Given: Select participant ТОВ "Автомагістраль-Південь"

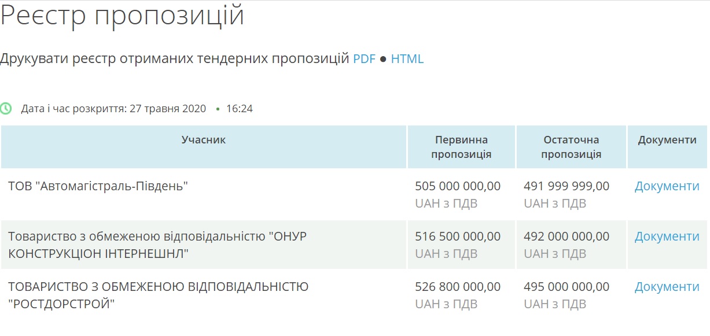Looking at the screenshot, I should (98, 186).
